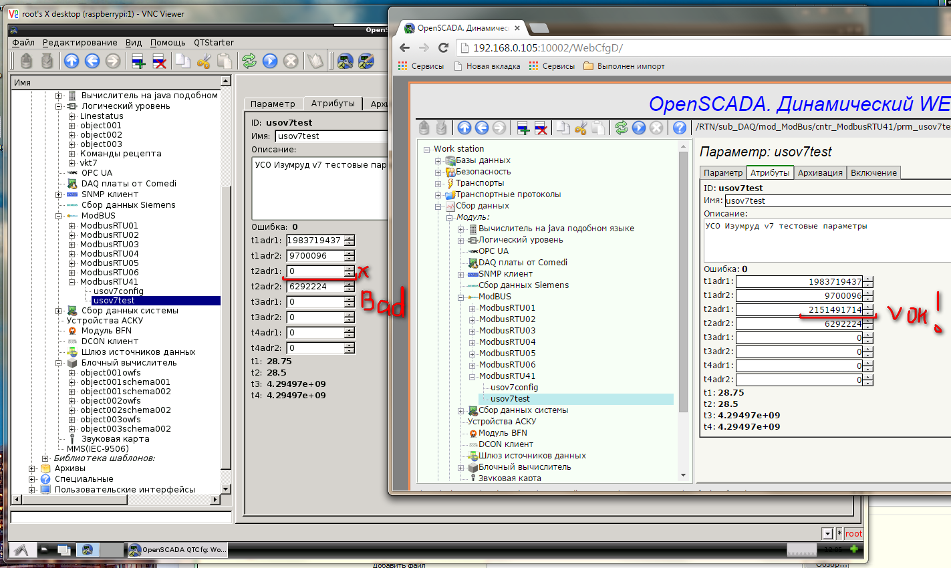Click the t2adr1 value field in QT configurator
Image resolution: width=951 pixels, height=568 pixels.
[x=315, y=271]
